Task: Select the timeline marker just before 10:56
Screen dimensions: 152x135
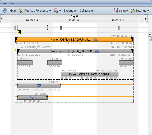Action: 47,27
